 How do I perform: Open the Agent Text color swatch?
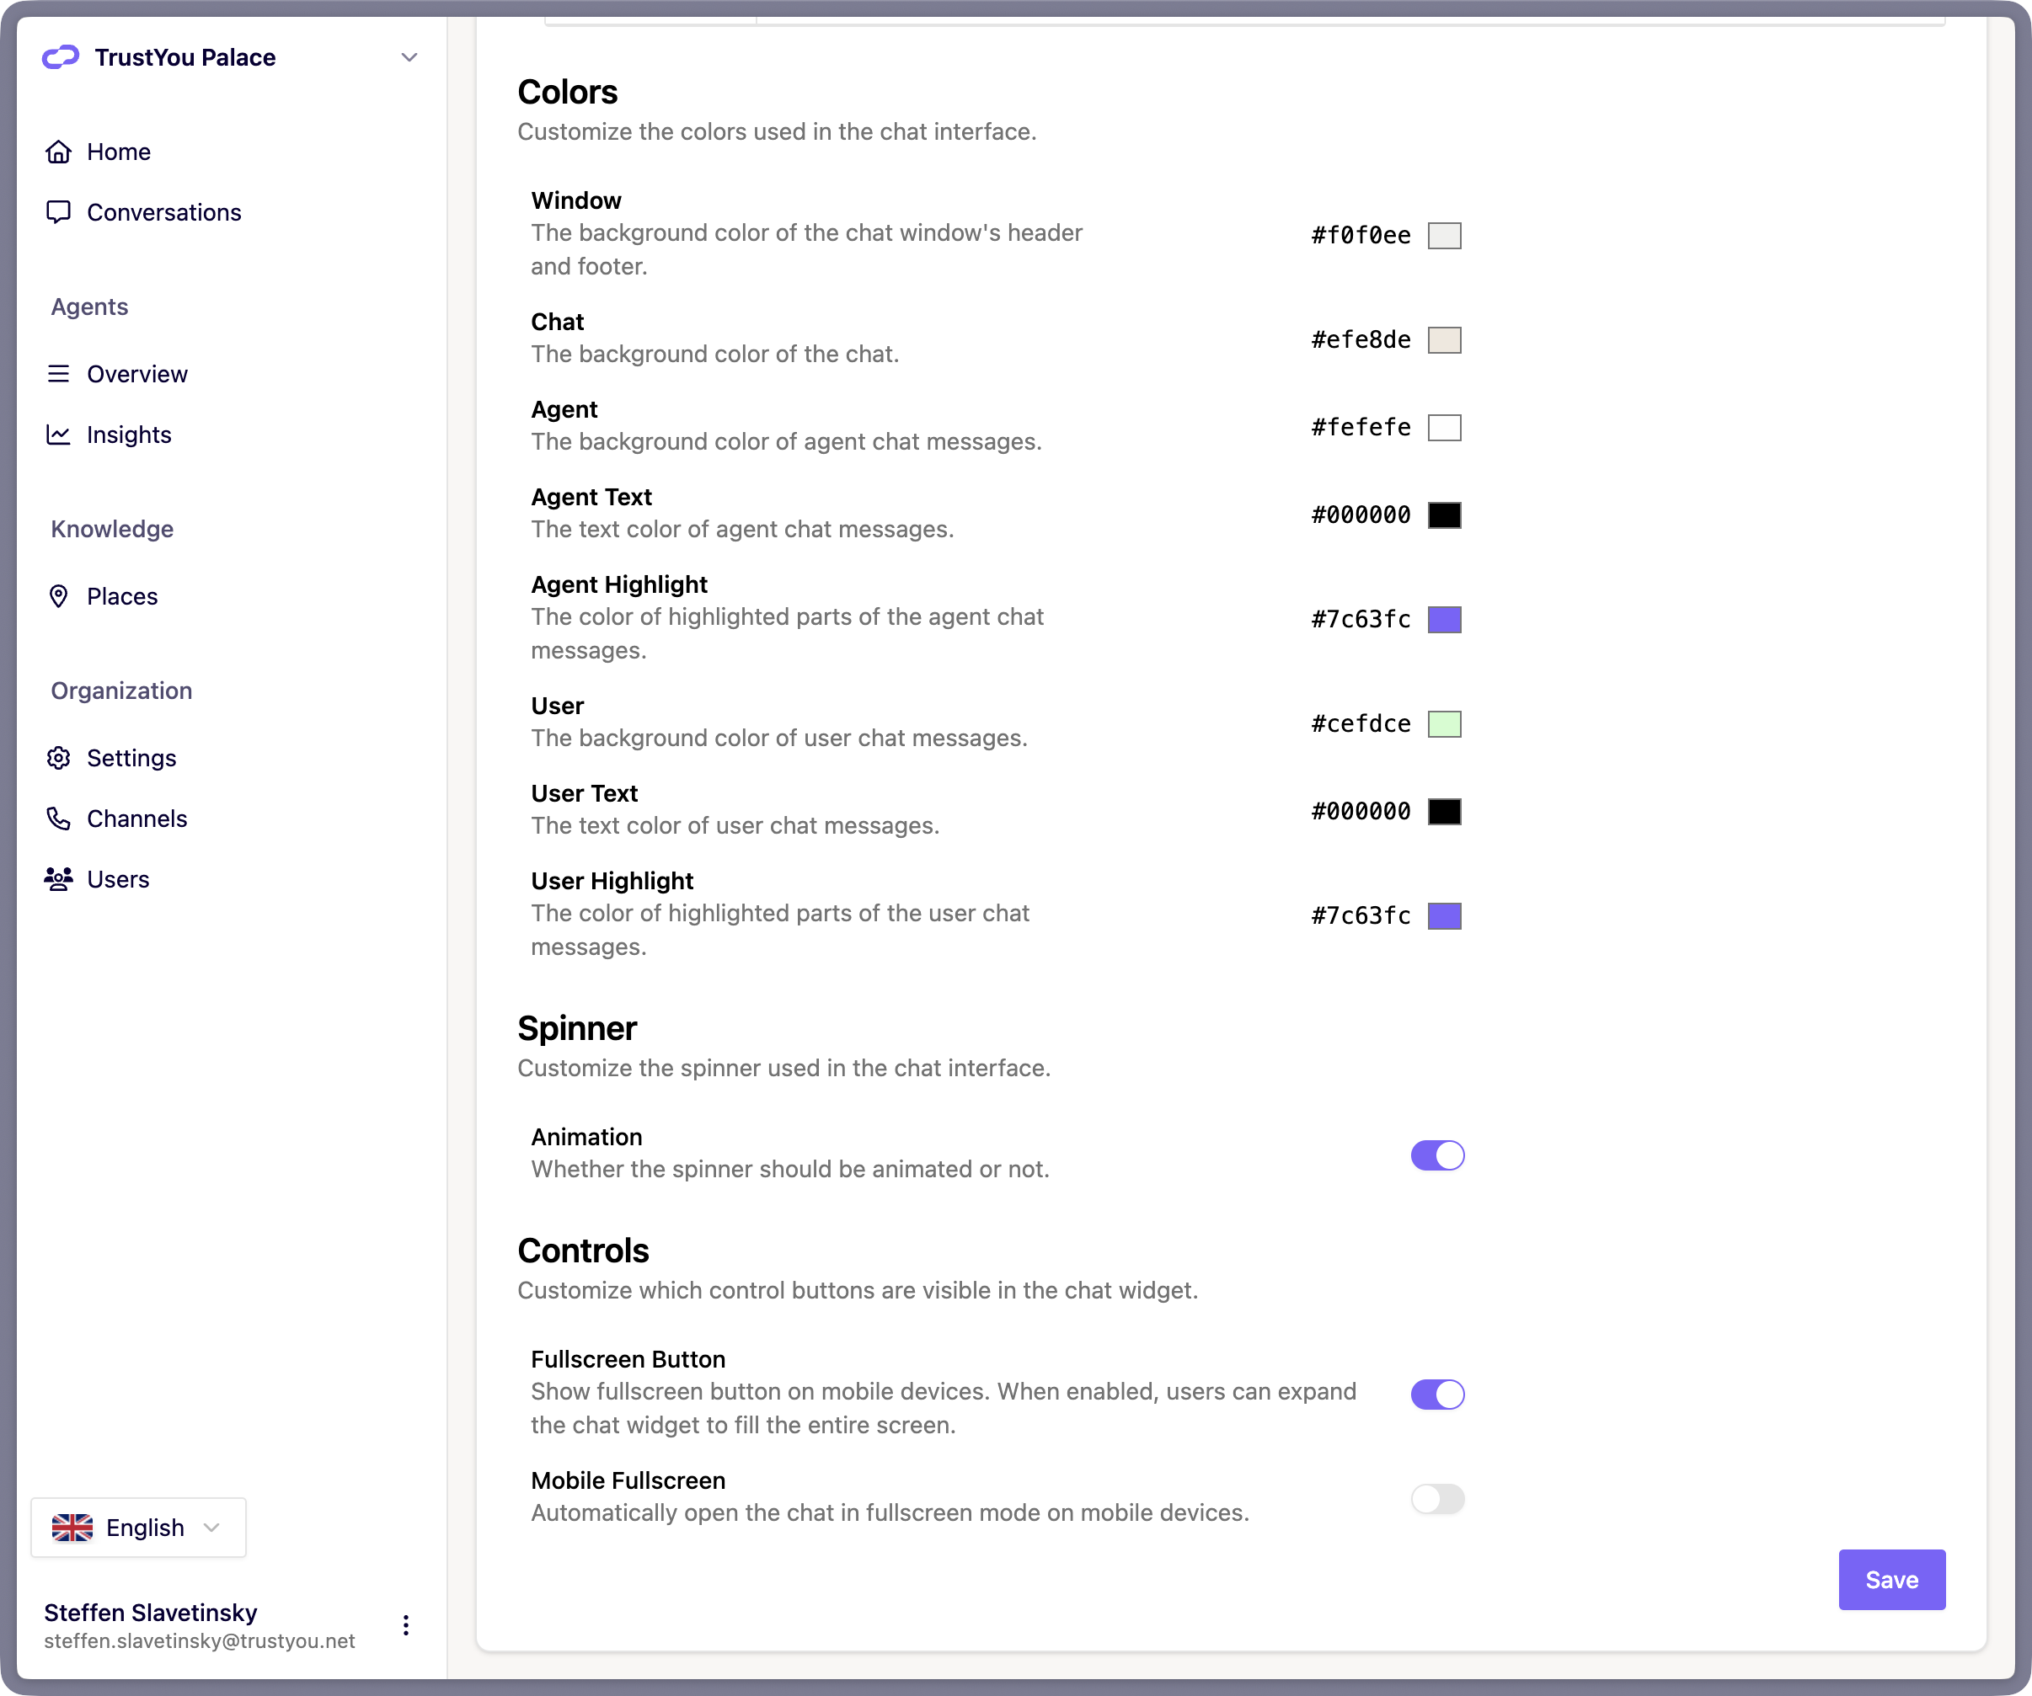(x=1444, y=515)
